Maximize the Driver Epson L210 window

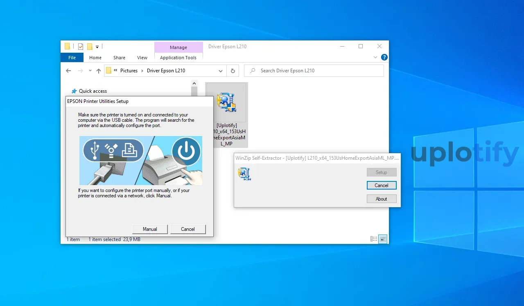point(361,47)
